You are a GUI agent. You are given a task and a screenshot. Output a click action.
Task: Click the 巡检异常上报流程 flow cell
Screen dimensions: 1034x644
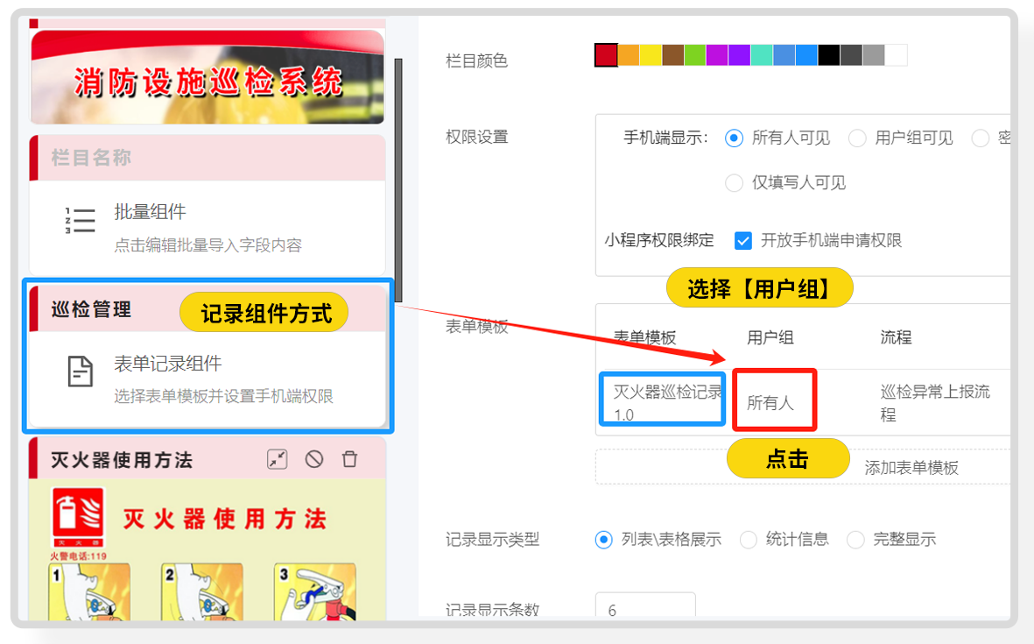[x=936, y=402]
